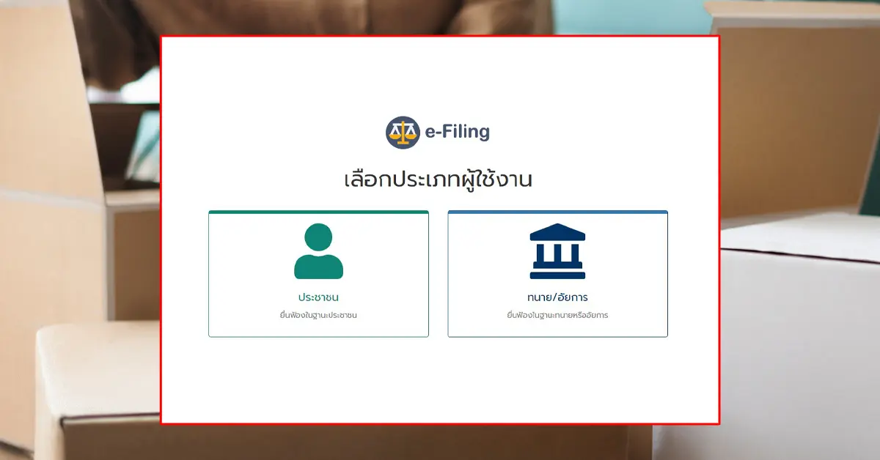This screenshot has width=880, height=460.
Task: Click the เลือกประเภทผู้ใช้งาน heading
Action: (438, 180)
